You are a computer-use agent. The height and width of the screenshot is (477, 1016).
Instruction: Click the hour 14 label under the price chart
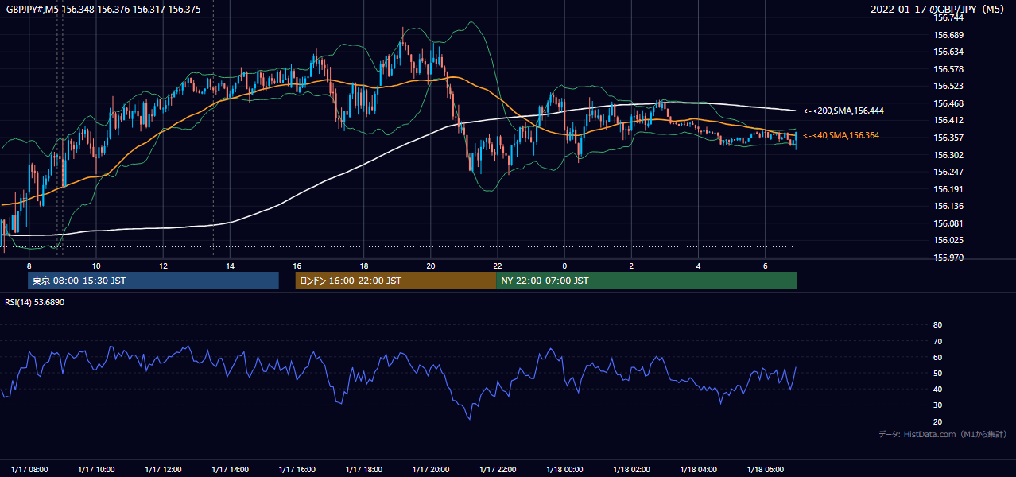pos(230,266)
